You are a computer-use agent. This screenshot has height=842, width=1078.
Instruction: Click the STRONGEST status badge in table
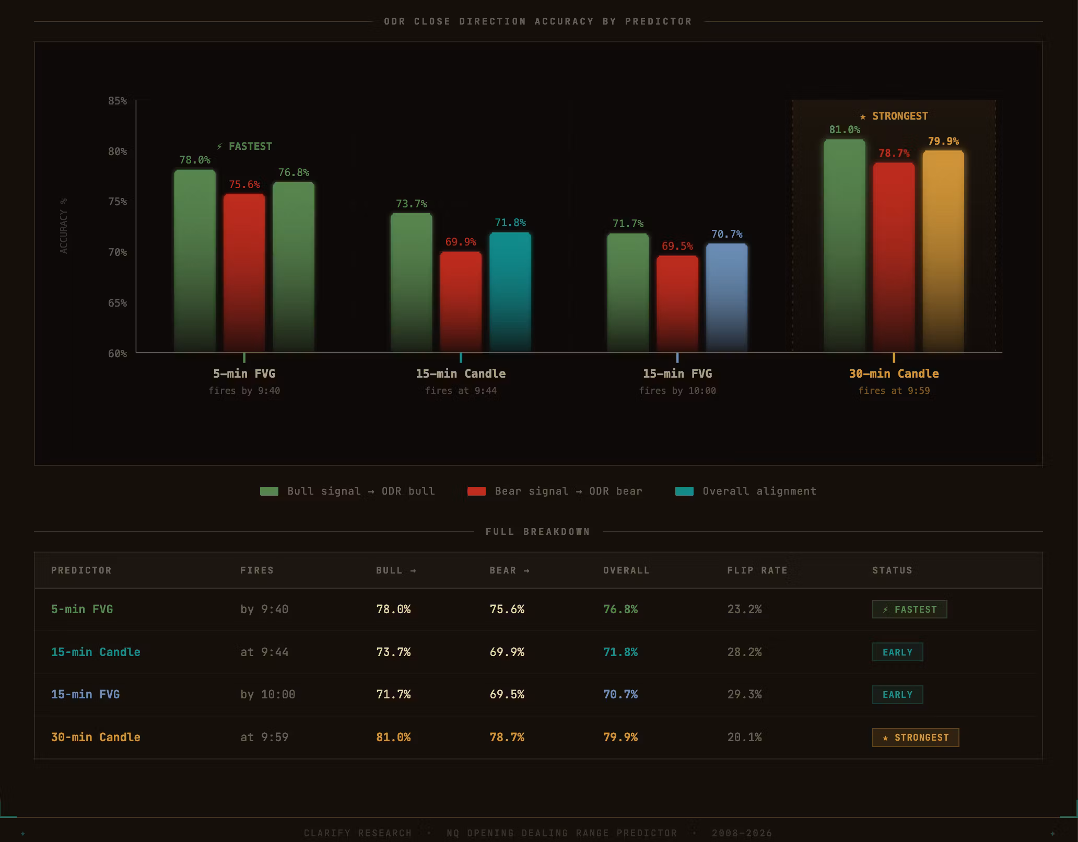pos(916,738)
